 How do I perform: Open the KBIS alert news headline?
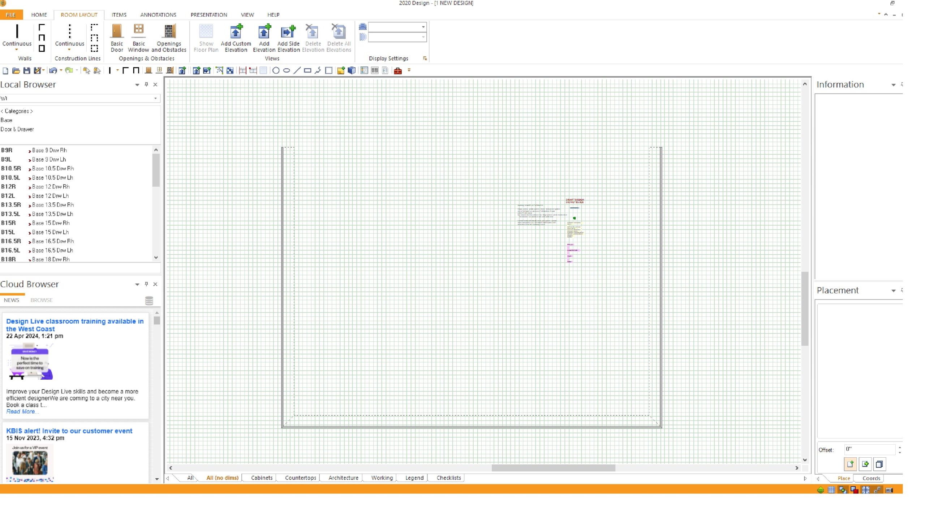(x=69, y=431)
